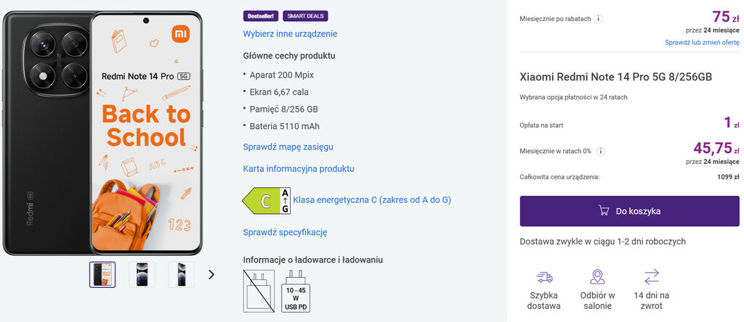Click the Odbiór w salonie pin icon
The width and height of the screenshot is (744, 322).
point(597,277)
